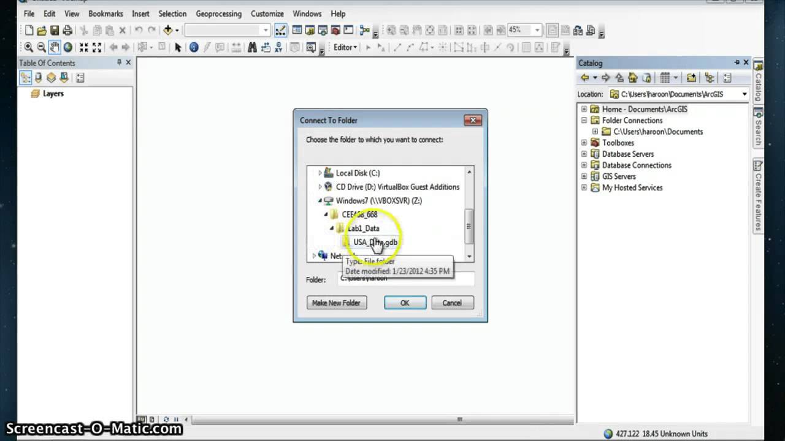Screen dimensions: 785x441
Task: Select the Identify tool icon
Action: 194,47
